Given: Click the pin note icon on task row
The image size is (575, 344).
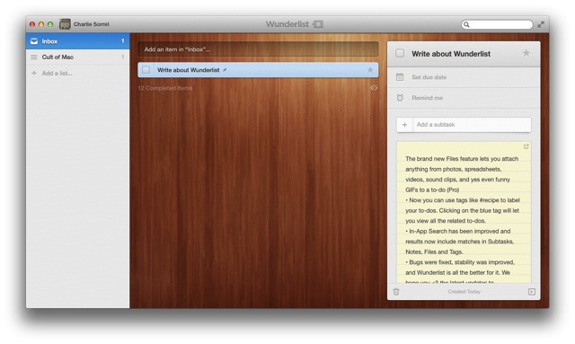Looking at the screenshot, I should click(x=225, y=70).
